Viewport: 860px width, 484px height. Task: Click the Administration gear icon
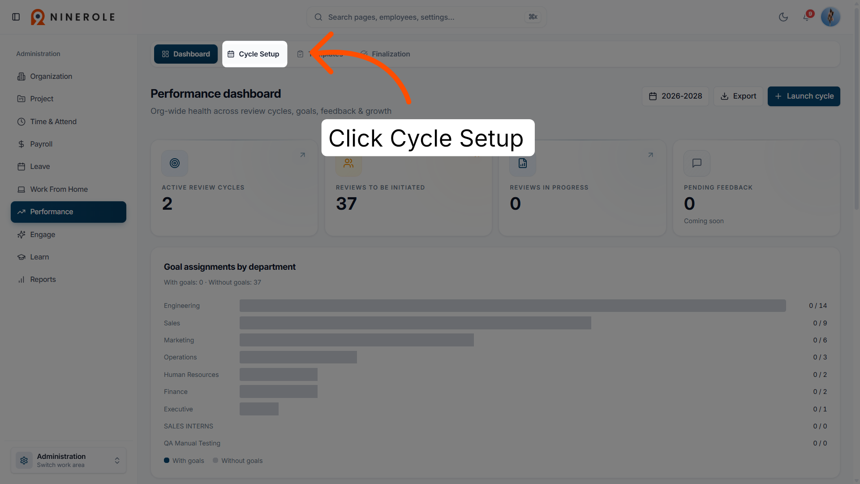point(24,460)
